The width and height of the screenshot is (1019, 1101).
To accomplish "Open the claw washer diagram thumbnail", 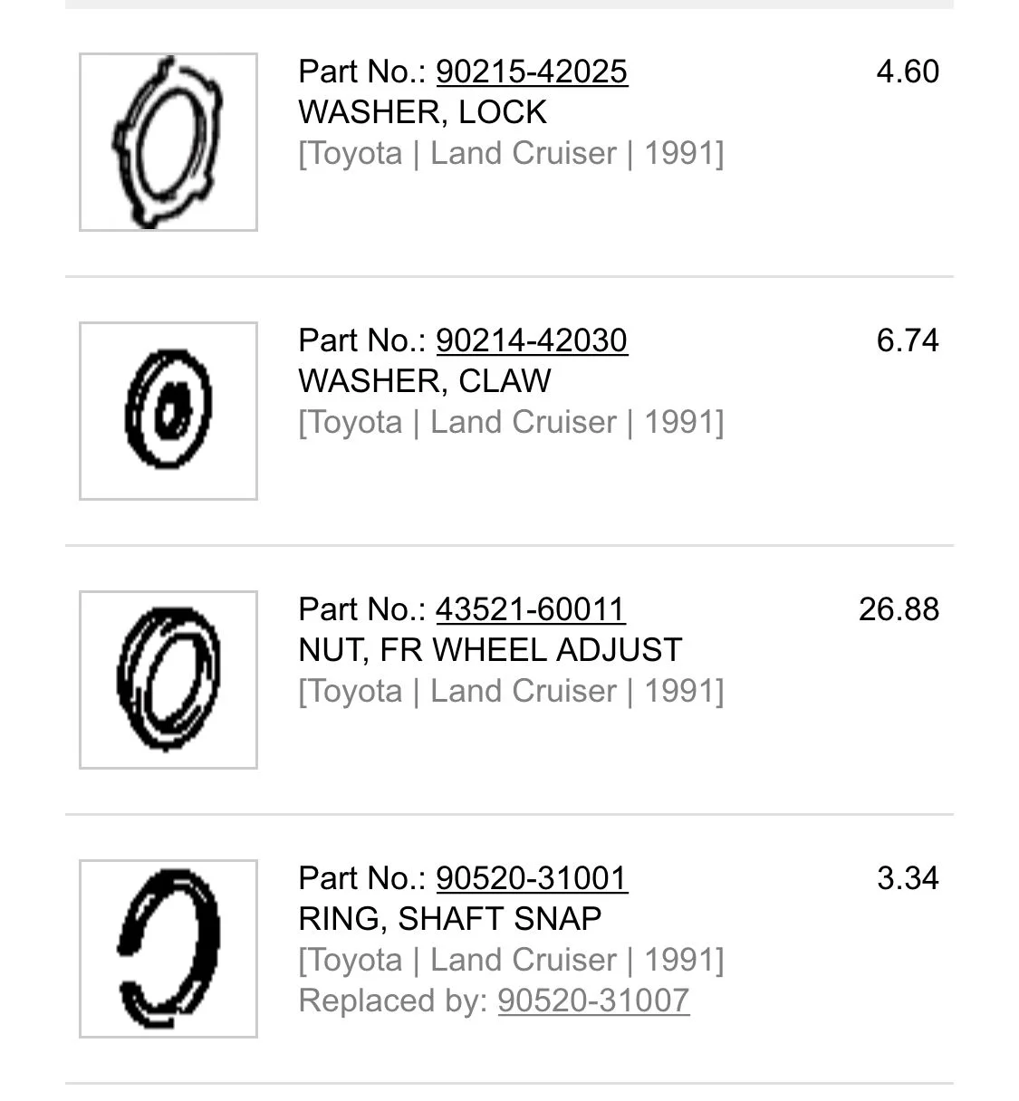I will [x=168, y=411].
